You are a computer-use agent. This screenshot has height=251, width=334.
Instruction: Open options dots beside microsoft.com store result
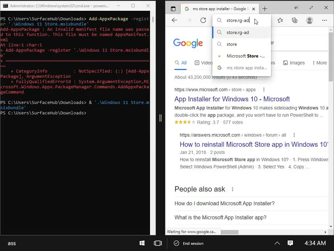[x=264, y=90]
